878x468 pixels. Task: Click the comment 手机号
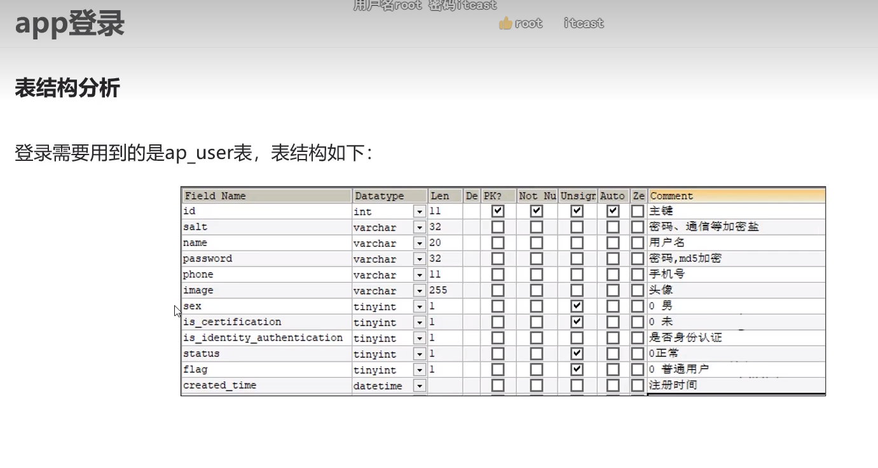[x=667, y=275]
